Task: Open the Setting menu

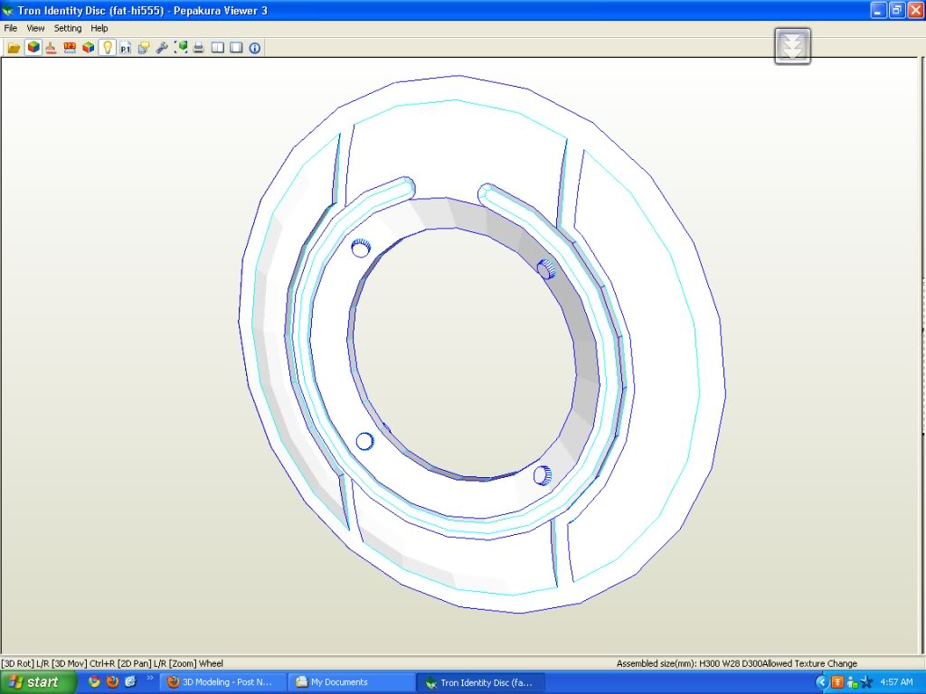Action: coord(68,28)
